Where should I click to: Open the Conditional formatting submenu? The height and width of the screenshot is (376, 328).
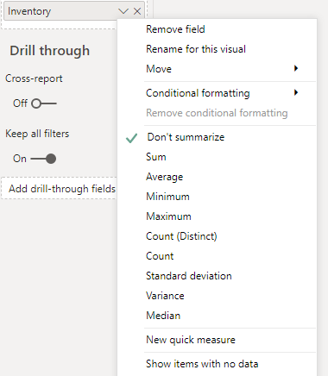click(198, 93)
